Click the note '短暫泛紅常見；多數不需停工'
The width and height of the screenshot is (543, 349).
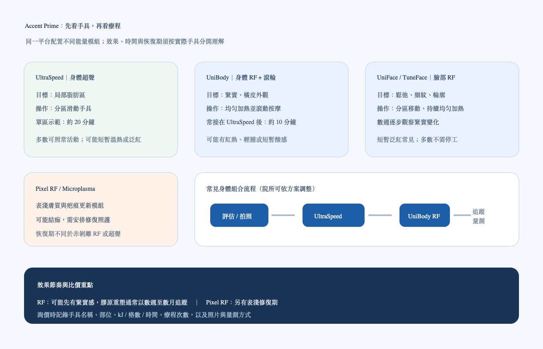click(417, 140)
